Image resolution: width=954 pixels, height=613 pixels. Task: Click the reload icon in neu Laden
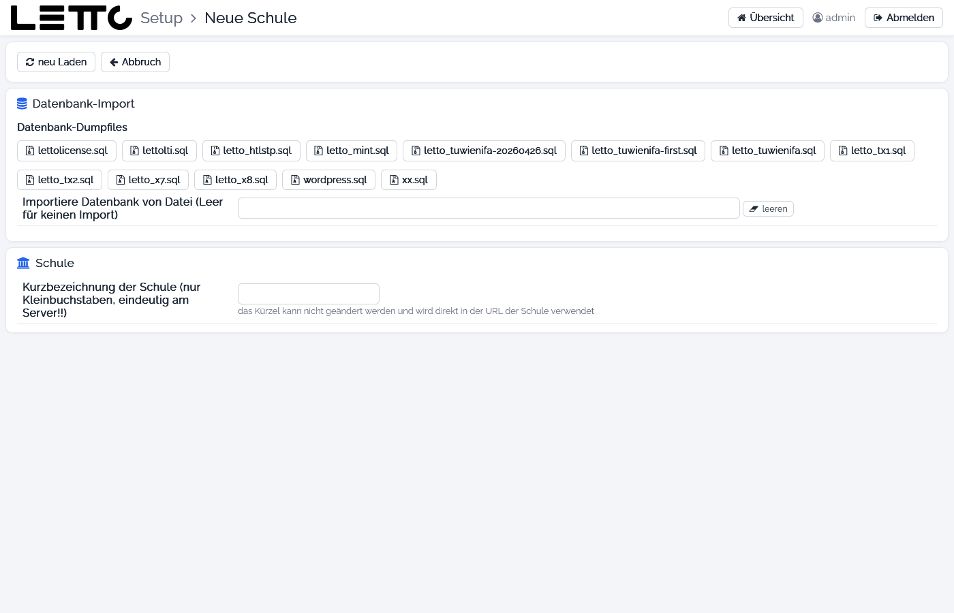click(30, 62)
